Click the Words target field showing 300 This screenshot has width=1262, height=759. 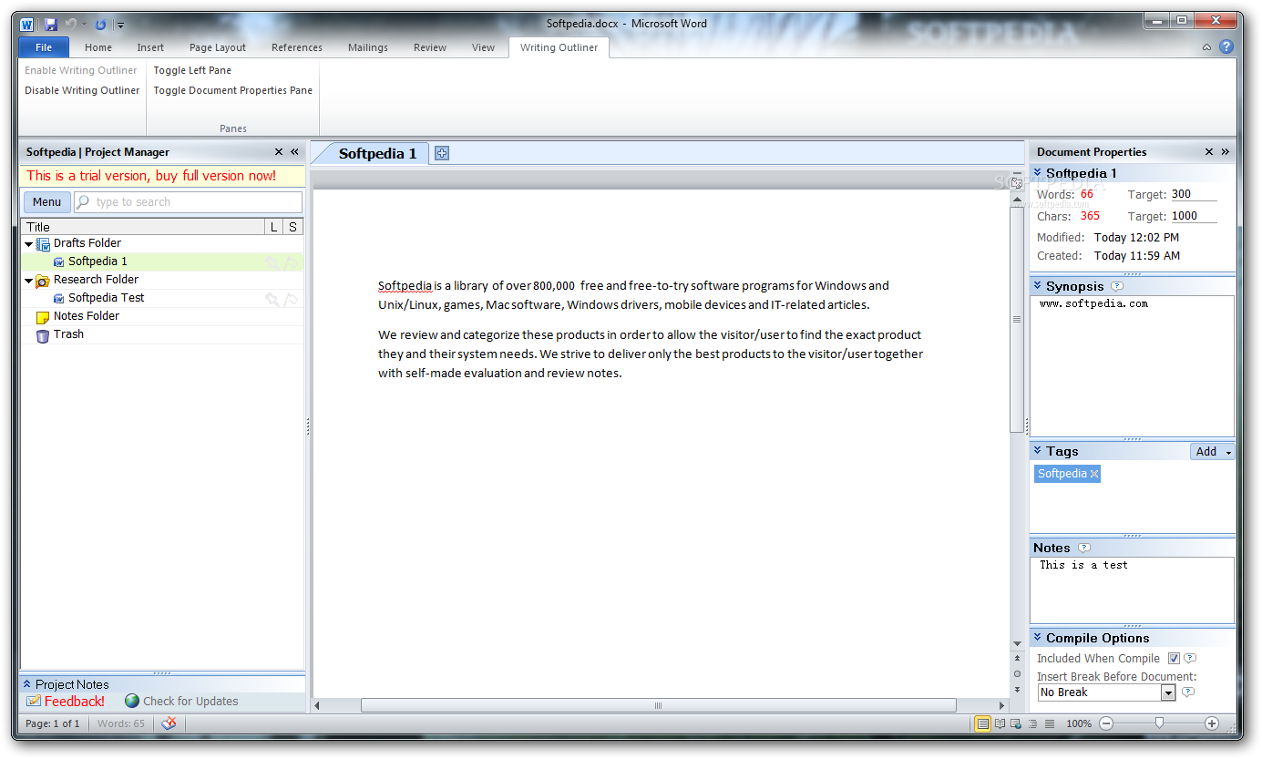tap(1194, 194)
